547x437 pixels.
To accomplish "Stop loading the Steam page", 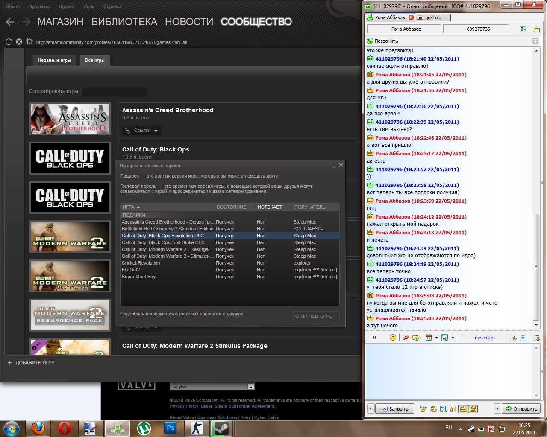I will click(x=19, y=42).
